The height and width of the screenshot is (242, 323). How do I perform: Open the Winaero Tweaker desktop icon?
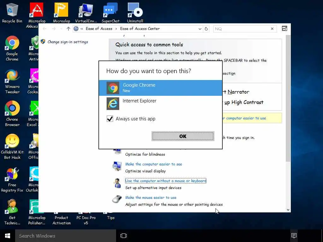coord(12,81)
